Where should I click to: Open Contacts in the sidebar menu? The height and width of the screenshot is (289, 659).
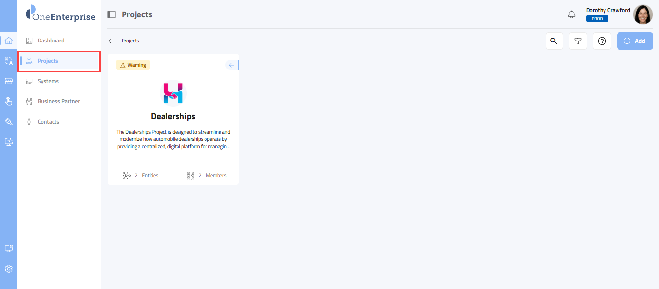click(x=48, y=122)
